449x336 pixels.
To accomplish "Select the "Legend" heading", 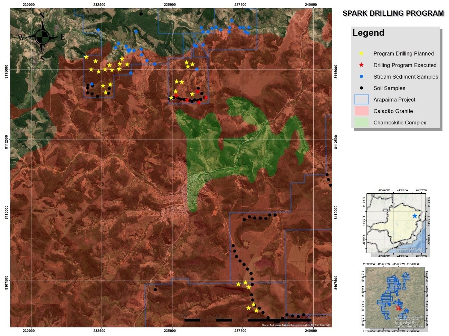I will tap(368, 33).
